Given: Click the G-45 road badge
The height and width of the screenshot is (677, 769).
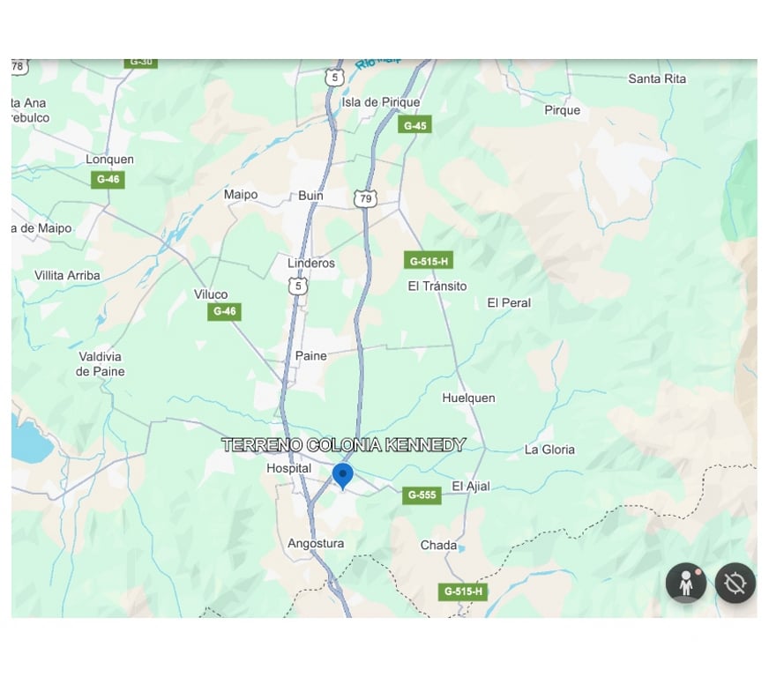Looking at the screenshot, I should pyautogui.click(x=414, y=125).
